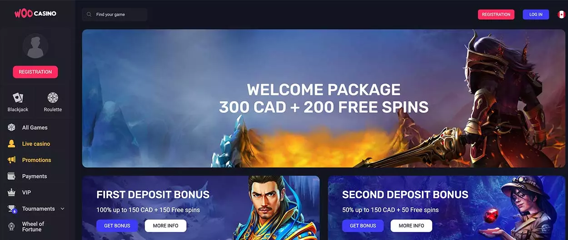Select the Live casino menu item

click(x=36, y=144)
